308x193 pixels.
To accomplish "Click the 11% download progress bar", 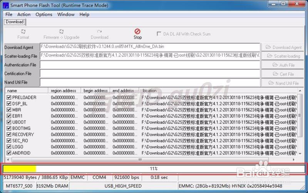I will point(154,169).
